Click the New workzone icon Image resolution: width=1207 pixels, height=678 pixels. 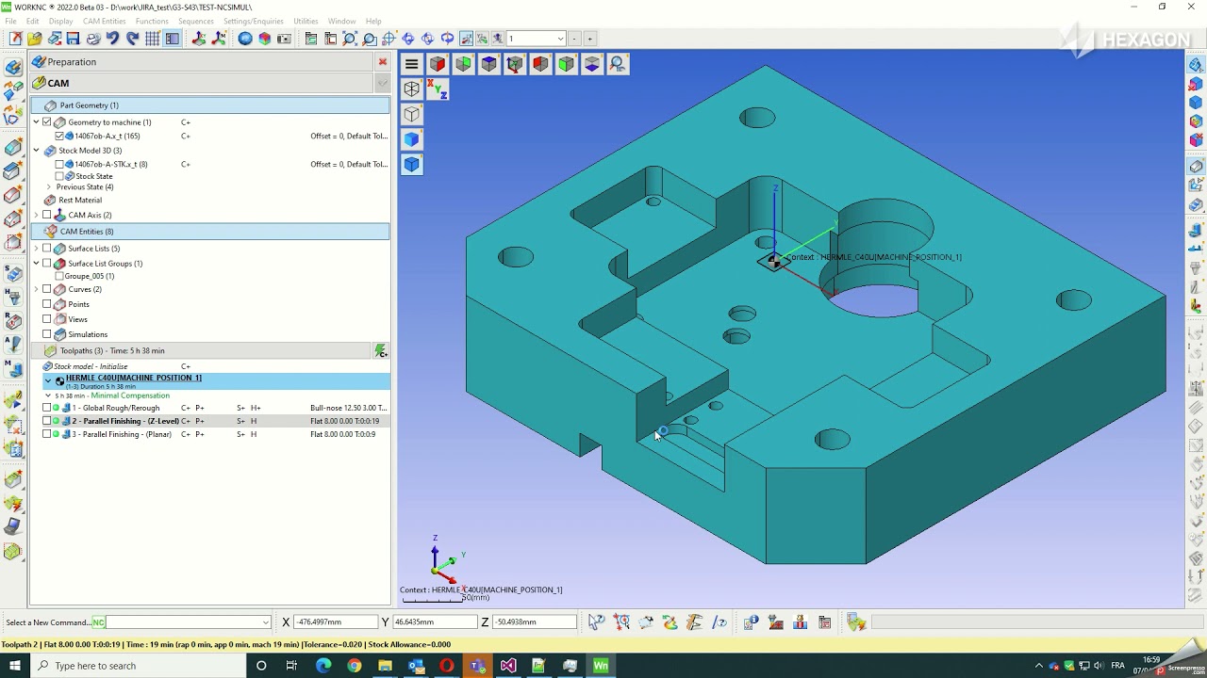click(x=15, y=39)
